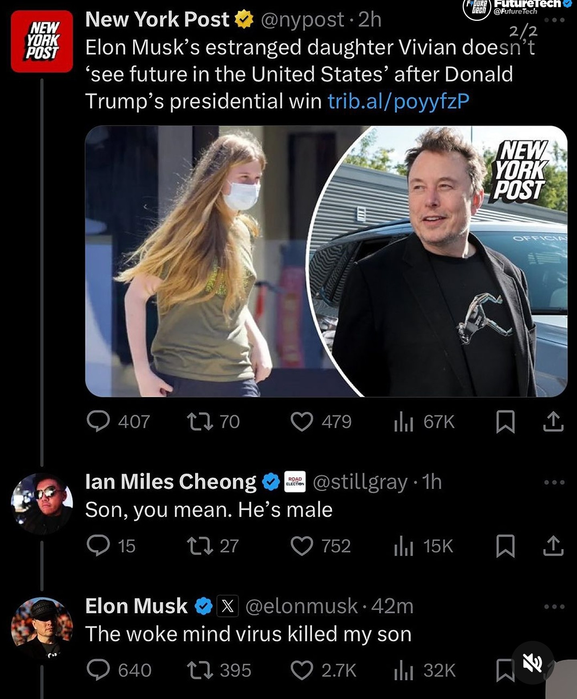577x699 pixels.
Task: Like the Ian Miles Cheong reply
Action: [x=301, y=546]
